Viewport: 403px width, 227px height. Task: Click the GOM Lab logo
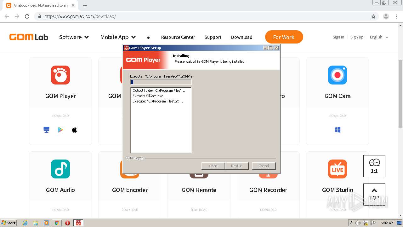click(29, 37)
